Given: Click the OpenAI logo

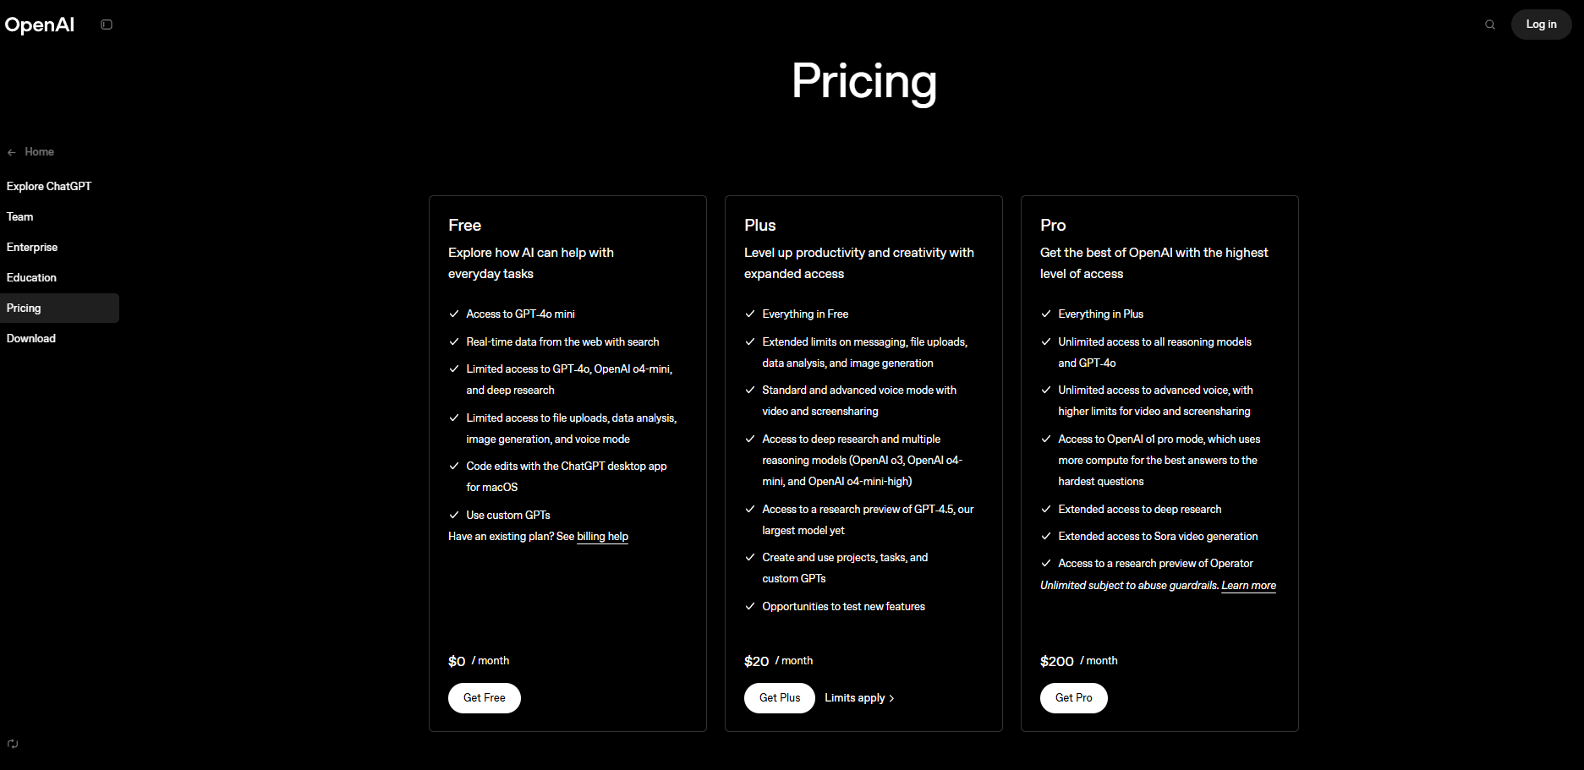Looking at the screenshot, I should pyautogui.click(x=40, y=25).
